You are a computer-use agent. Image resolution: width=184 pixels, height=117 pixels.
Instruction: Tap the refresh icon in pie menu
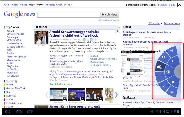[x=164, y=57]
